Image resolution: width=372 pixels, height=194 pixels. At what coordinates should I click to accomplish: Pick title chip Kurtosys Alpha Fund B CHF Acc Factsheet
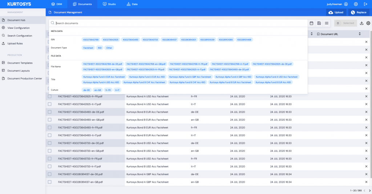tap(144, 82)
